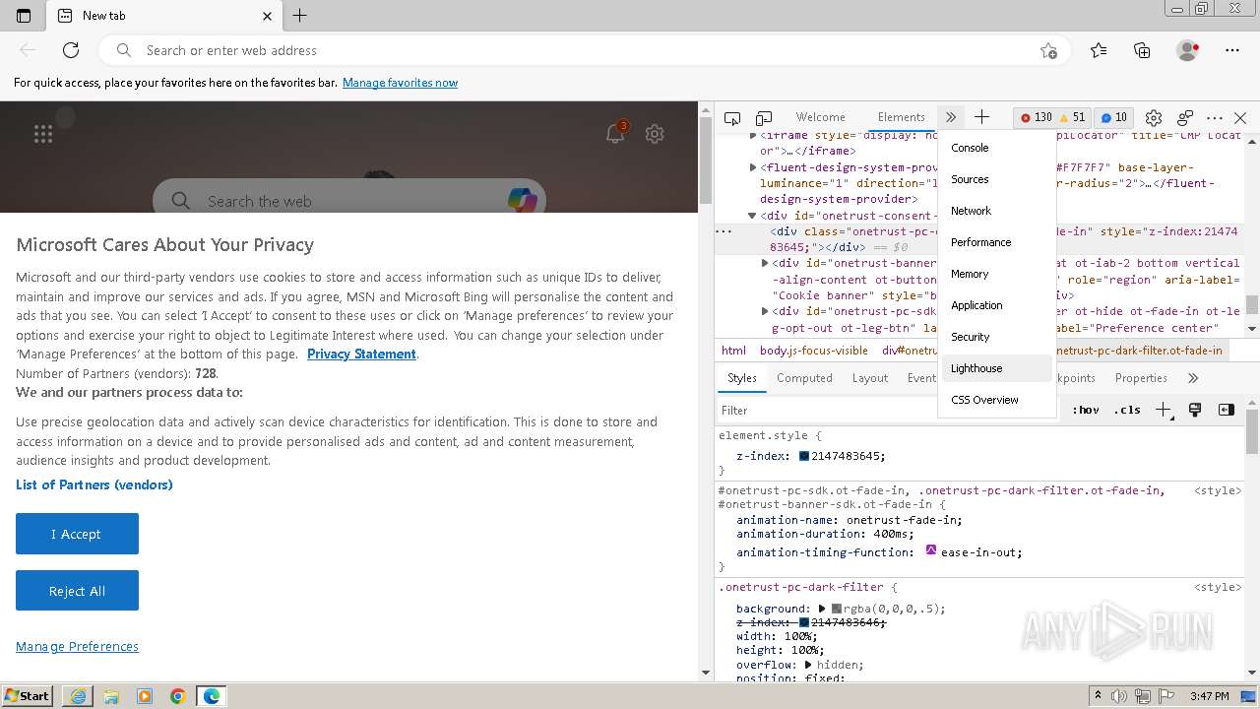This screenshot has width=1260, height=709.
Task: Open the Properties pane tab
Action: 1141,378
